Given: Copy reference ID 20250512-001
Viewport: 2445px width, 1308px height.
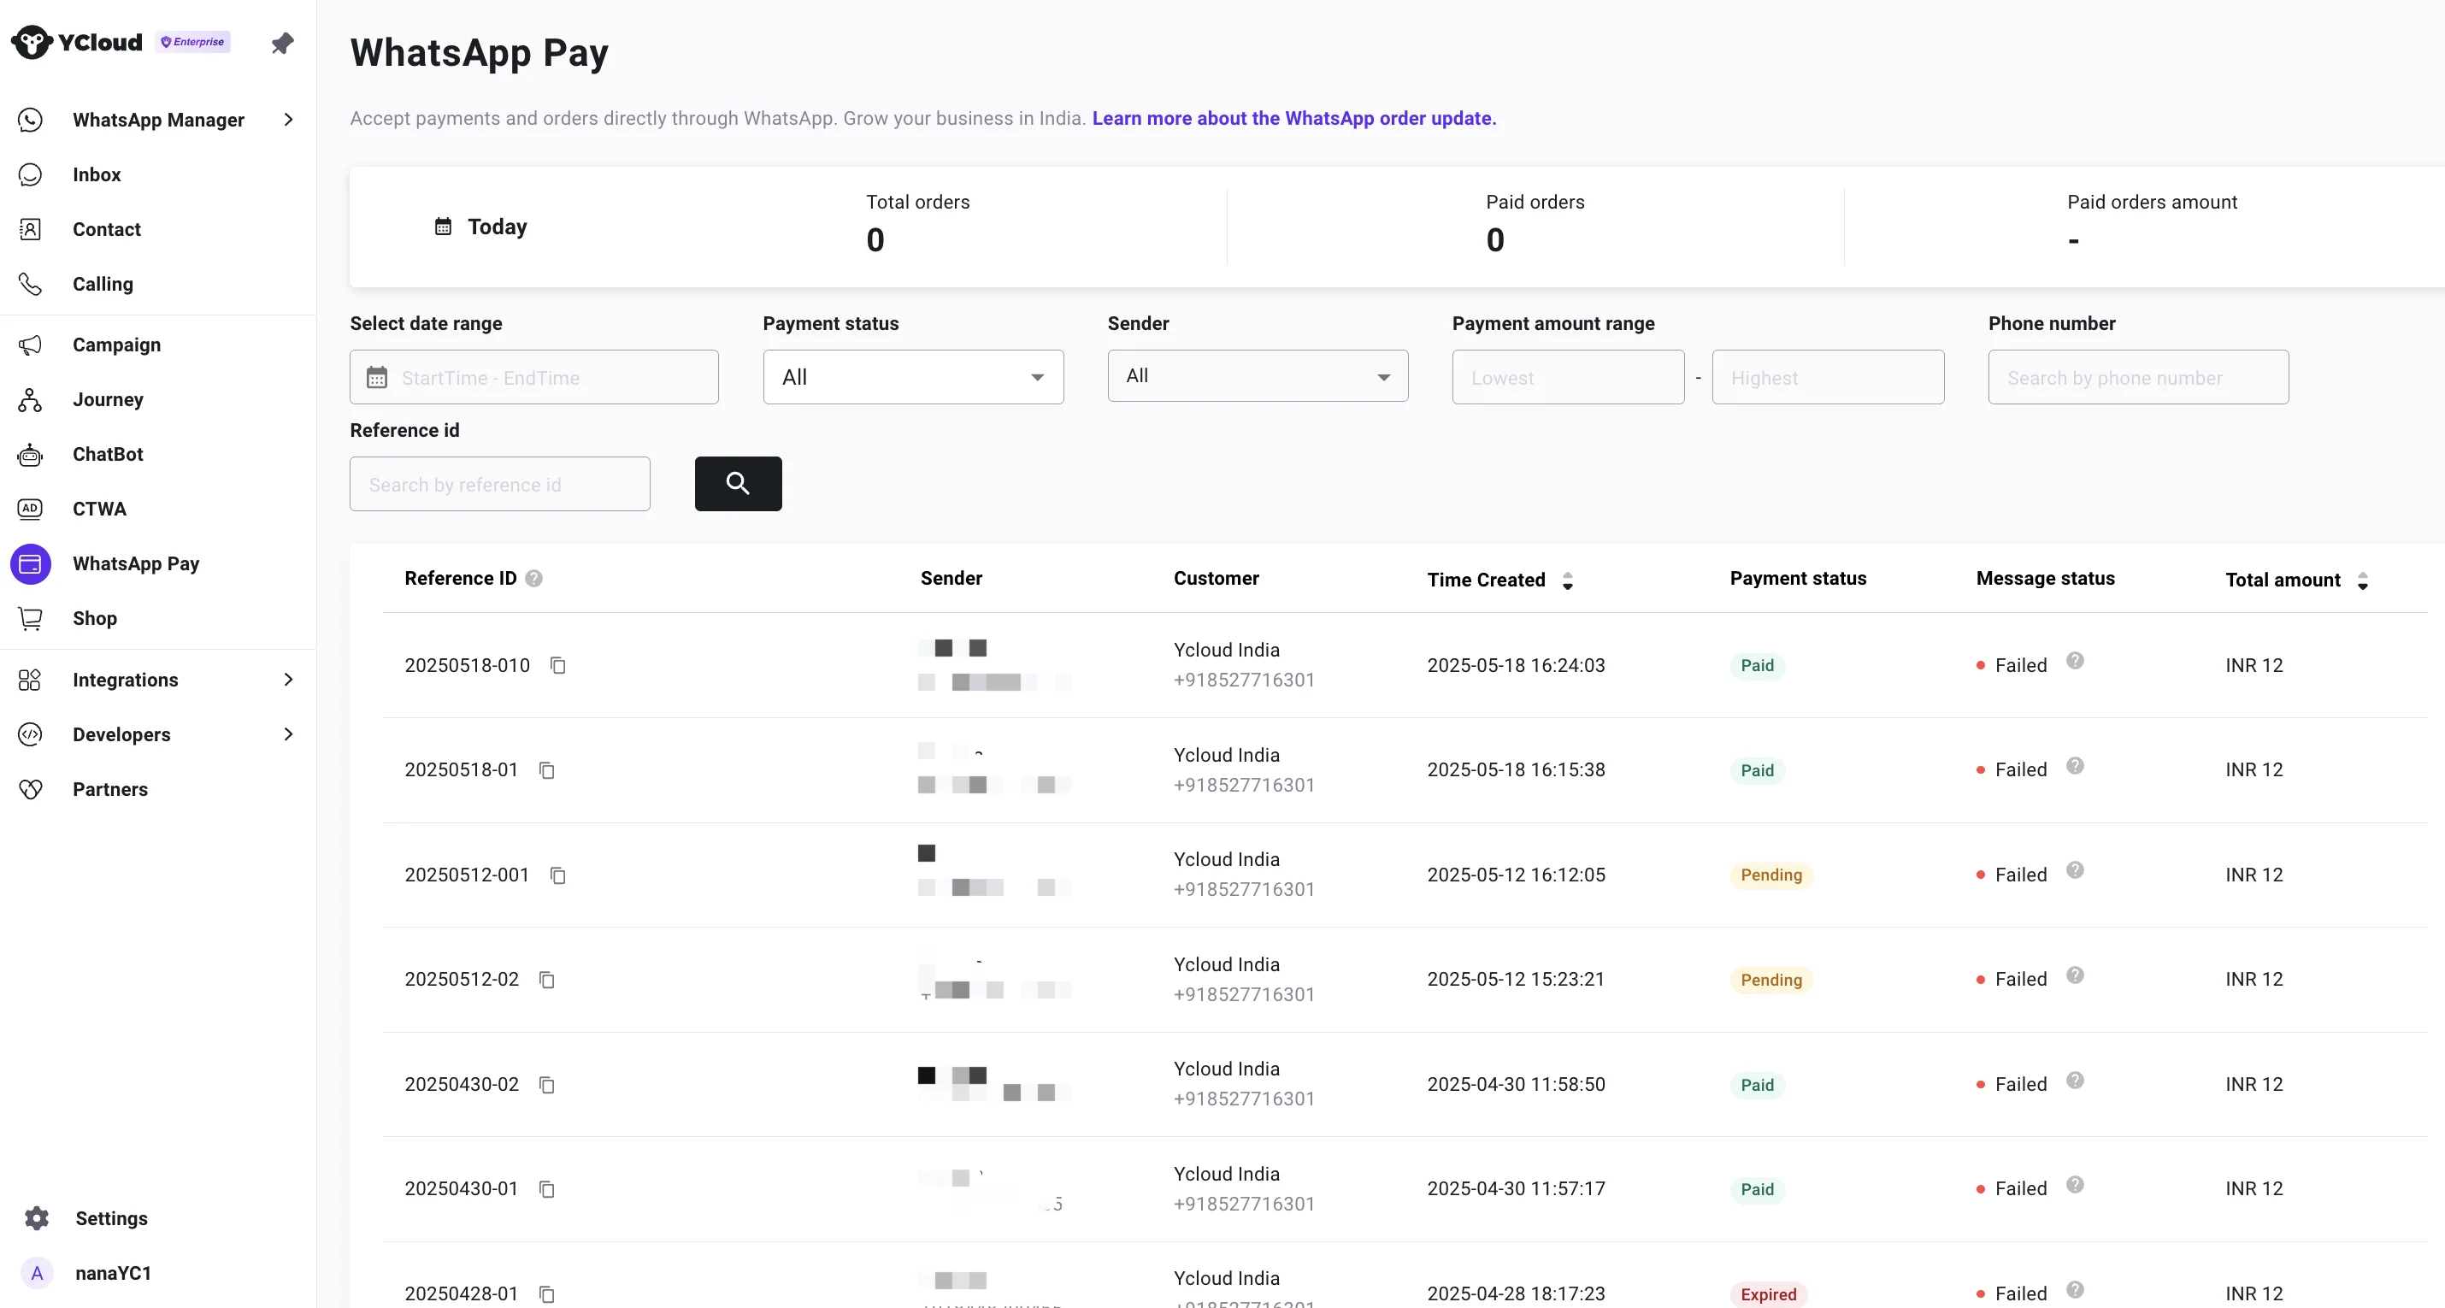Looking at the screenshot, I should pyautogui.click(x=558, y=875).
